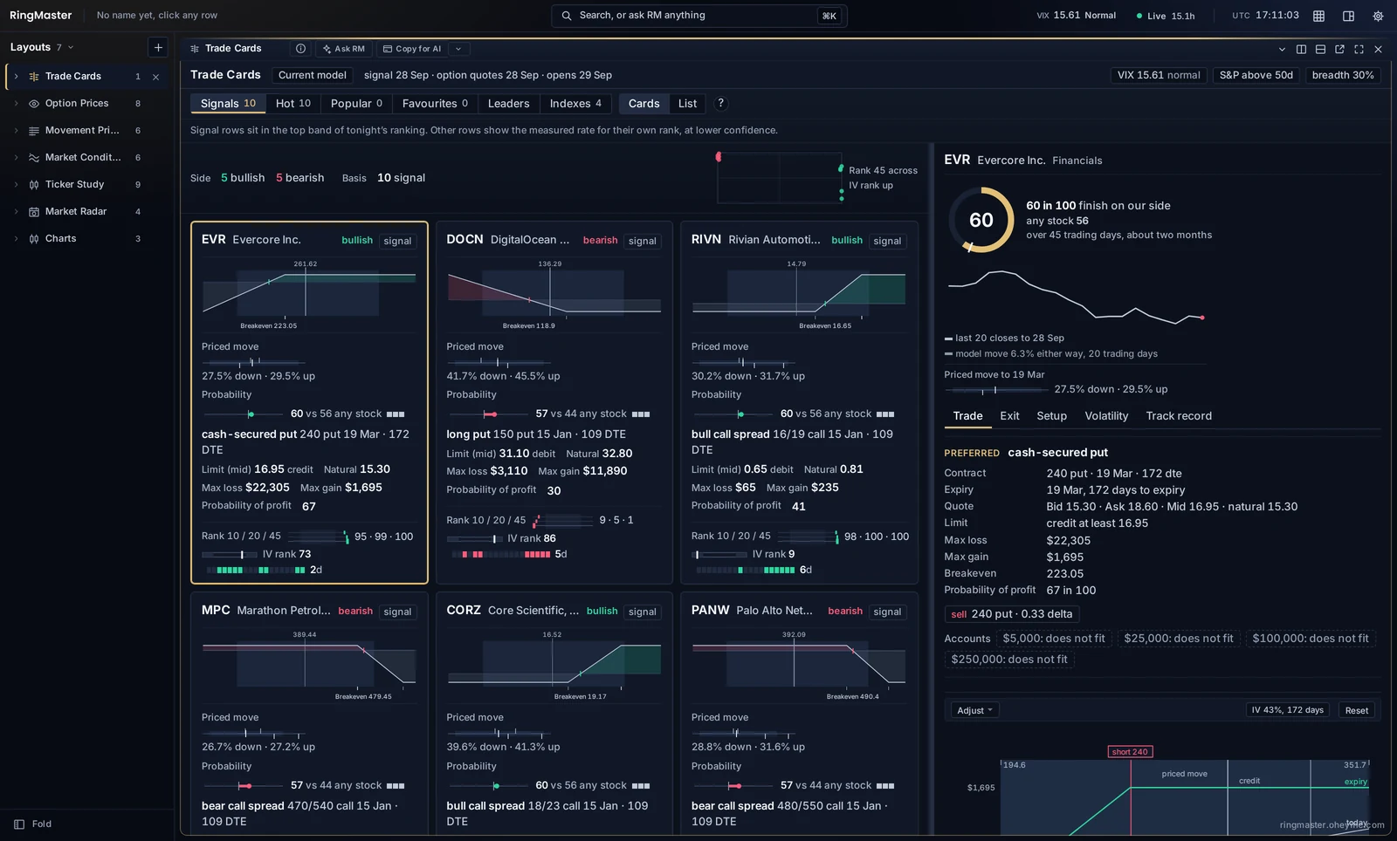Open the panel options chevron near split icons
This screenshot has width=1397, height=841.
click(1282, 49)
